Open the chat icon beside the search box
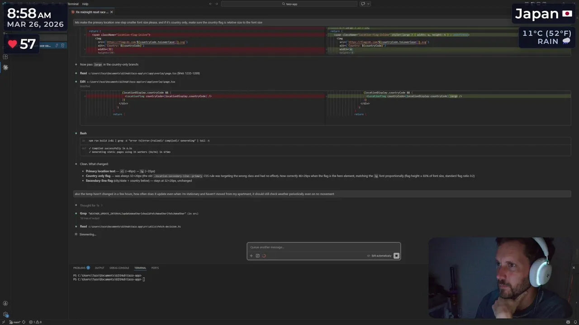579x325 pixels. point(363,4)
